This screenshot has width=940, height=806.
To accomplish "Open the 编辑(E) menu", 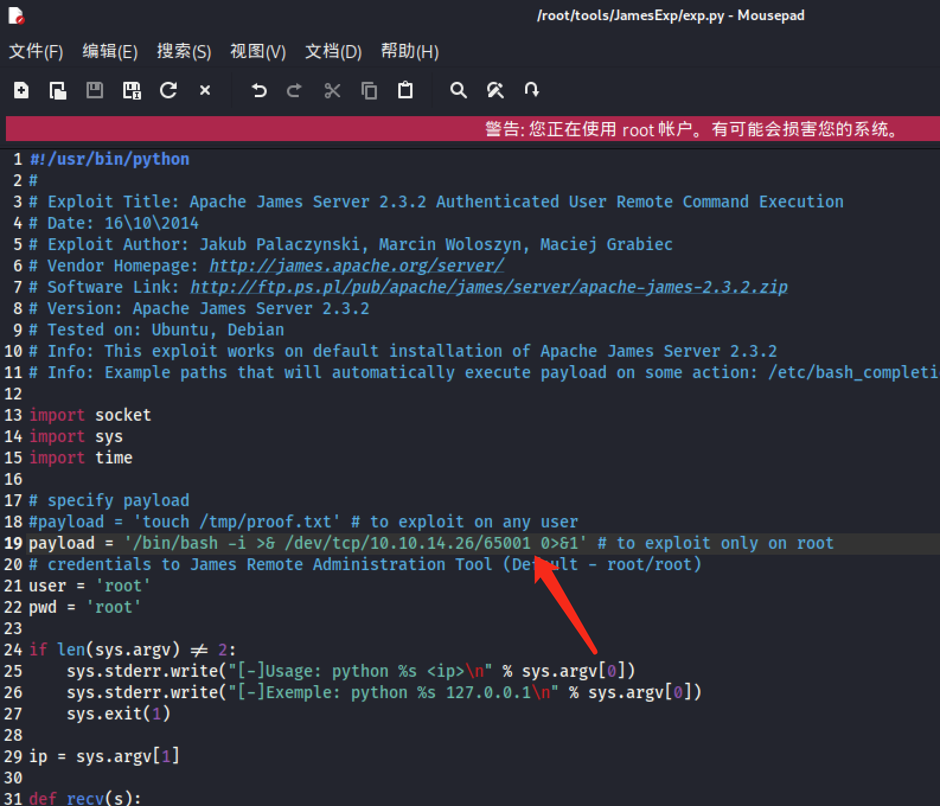I will 110,52.
